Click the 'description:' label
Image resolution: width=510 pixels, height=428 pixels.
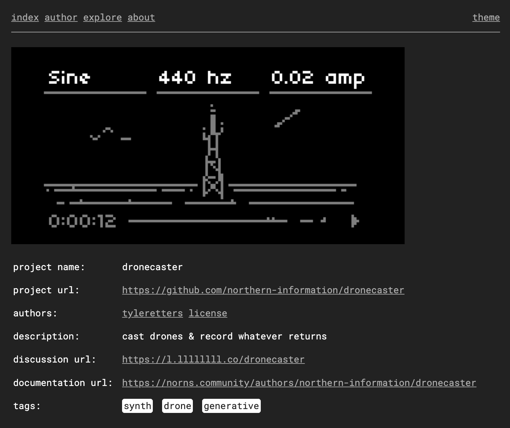point(46,336)
